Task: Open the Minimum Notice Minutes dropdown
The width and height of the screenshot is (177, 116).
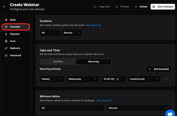Action: tap(139, 108)
